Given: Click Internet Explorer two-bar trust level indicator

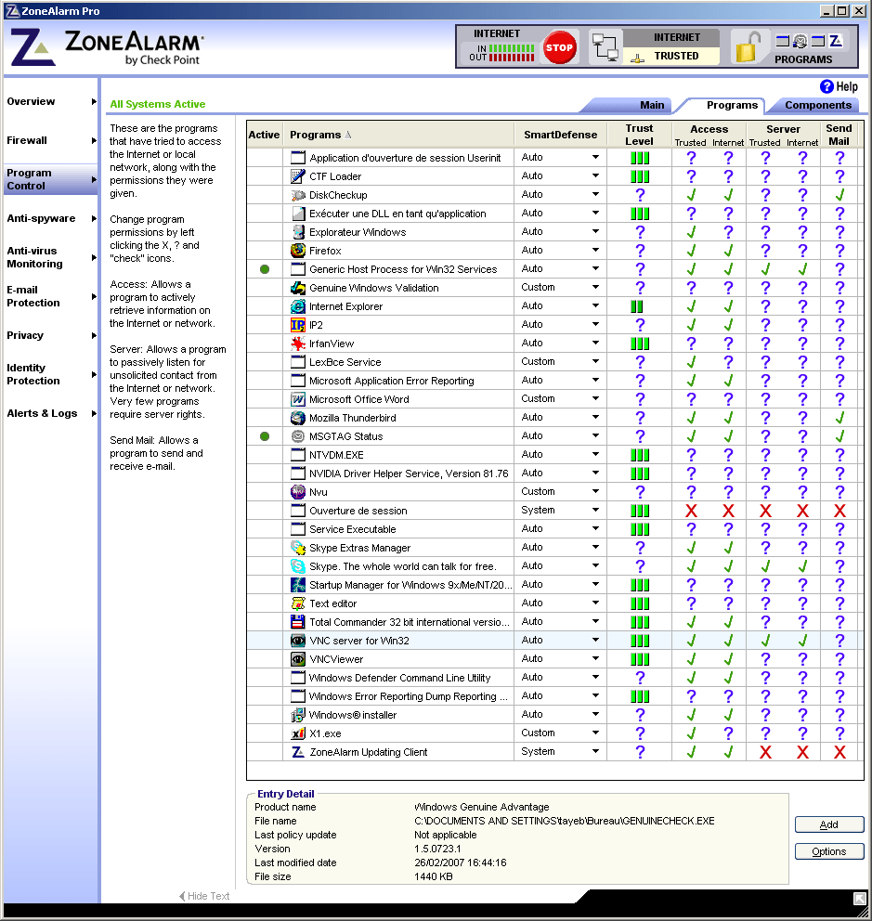Looking at the screenshot, I should tap(636, 306).
